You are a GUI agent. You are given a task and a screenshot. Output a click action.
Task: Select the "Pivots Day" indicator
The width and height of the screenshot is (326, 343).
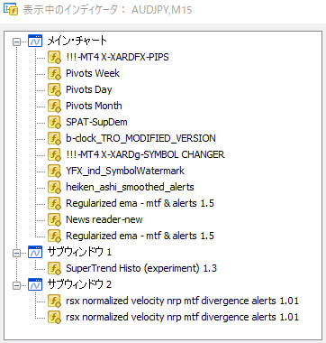click(x=89, y=89)
